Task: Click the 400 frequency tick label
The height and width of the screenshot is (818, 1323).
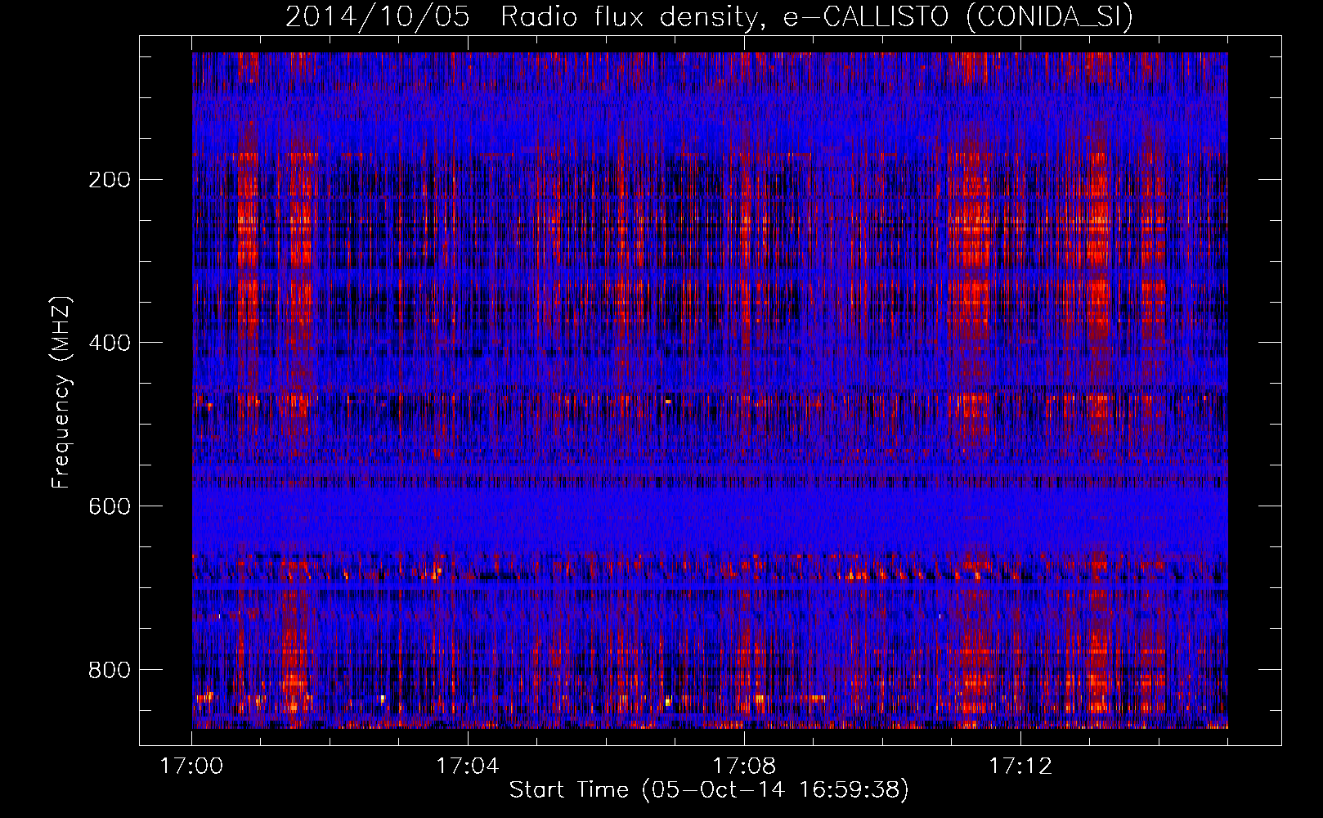Action: point(110,343)
